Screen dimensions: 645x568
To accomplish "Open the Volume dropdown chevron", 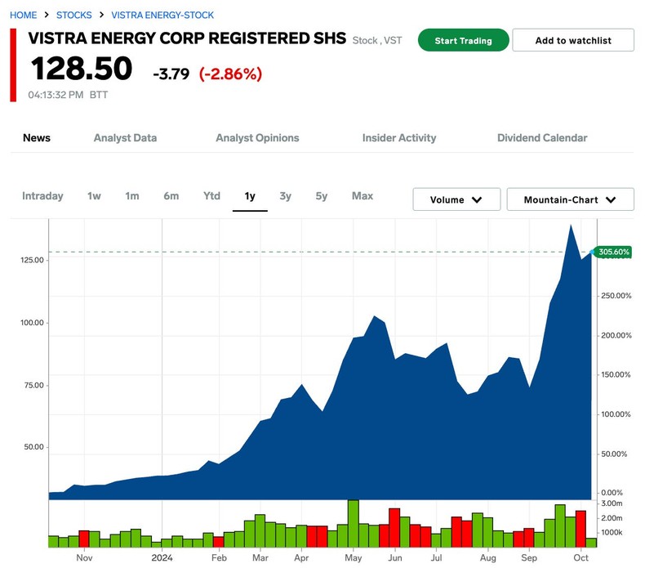I will tap(477, 199).
